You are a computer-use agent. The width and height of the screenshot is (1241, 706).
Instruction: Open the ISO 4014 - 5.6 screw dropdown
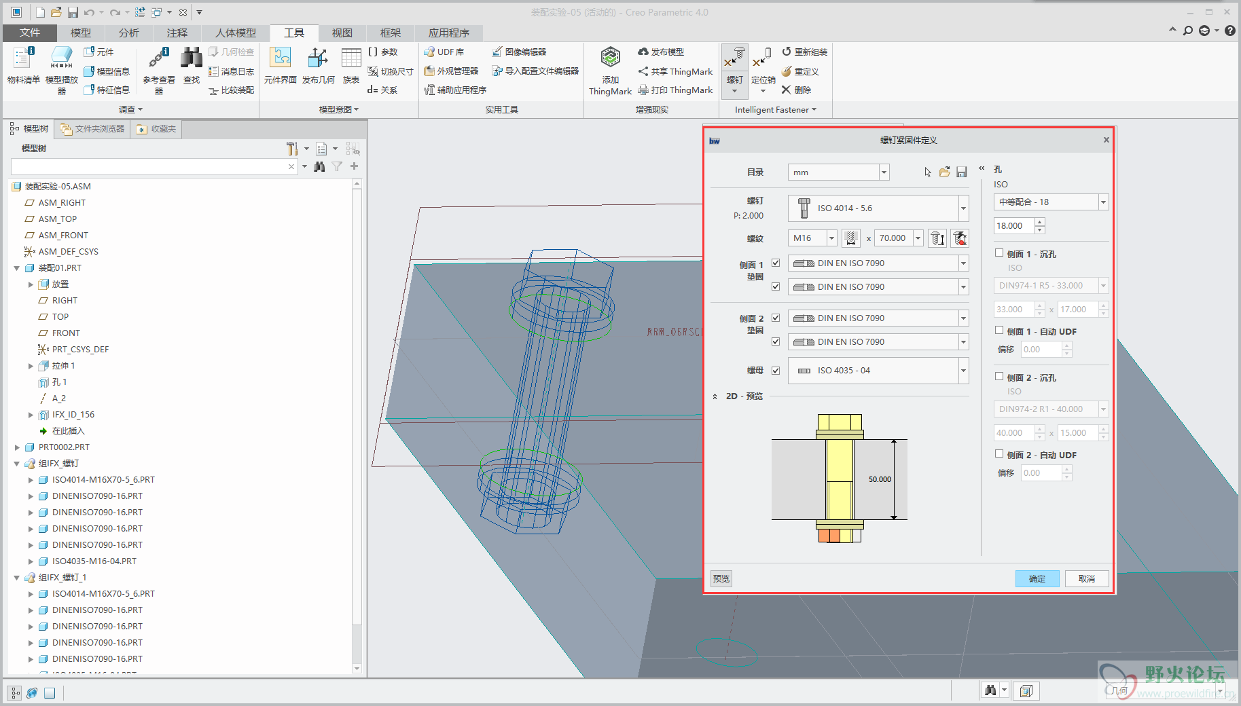click(x=963, y=208)
